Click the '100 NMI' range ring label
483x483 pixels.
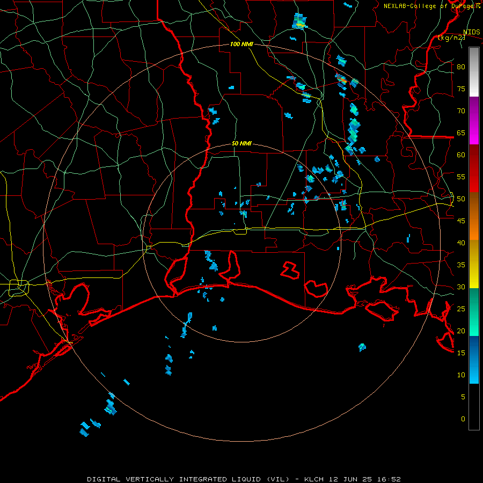coord(241,44)
